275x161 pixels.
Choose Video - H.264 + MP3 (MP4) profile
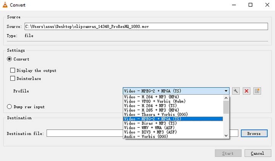click(173, 97)
